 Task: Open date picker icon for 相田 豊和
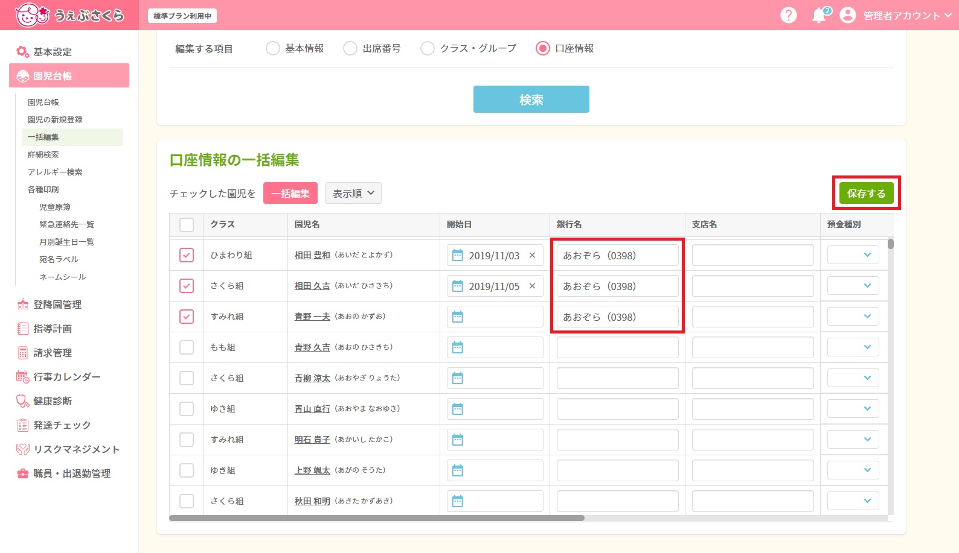(x=458, y=255)
